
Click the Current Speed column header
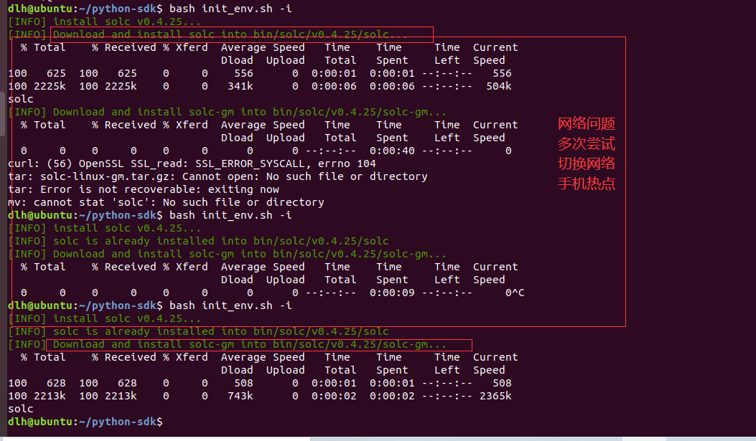coord(495,54)
